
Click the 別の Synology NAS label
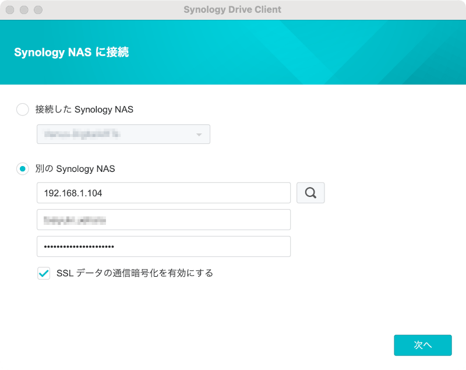(x=75, y=169)
